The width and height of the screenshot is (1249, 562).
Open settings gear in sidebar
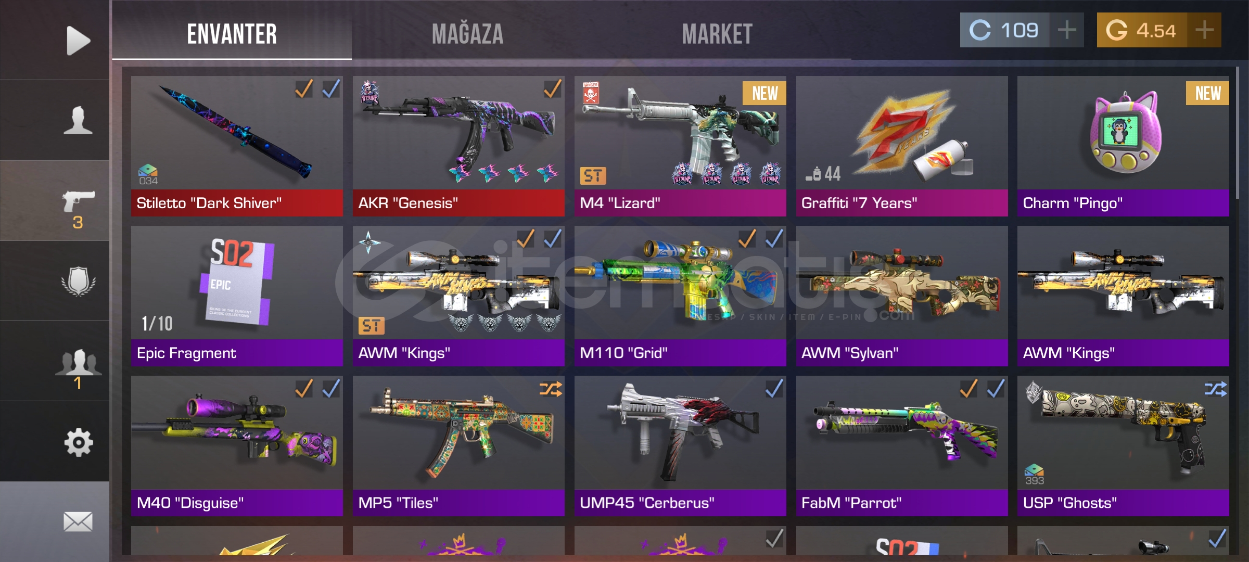pos(78,443)
